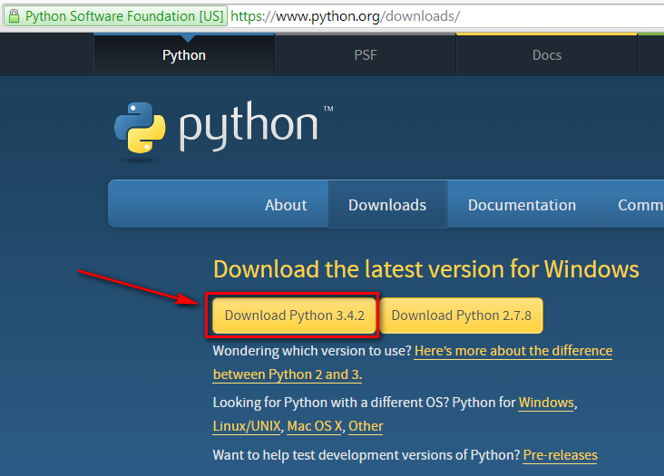
Task: Click the 'Wondering which version to use?' text
Action: [312, 351]
